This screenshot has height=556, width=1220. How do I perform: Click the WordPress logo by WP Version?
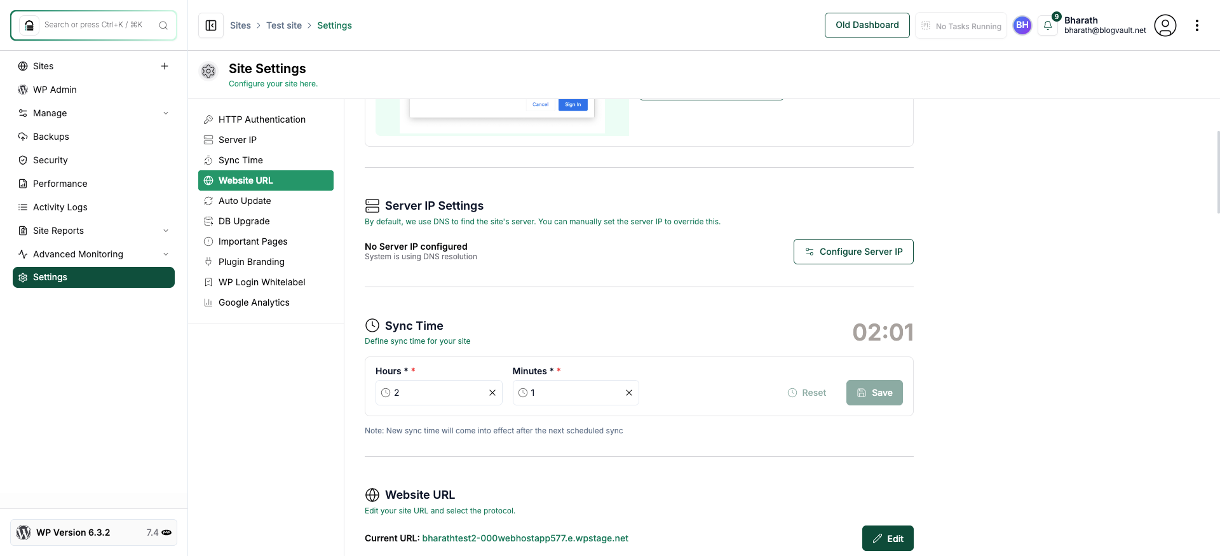[24, 532]
